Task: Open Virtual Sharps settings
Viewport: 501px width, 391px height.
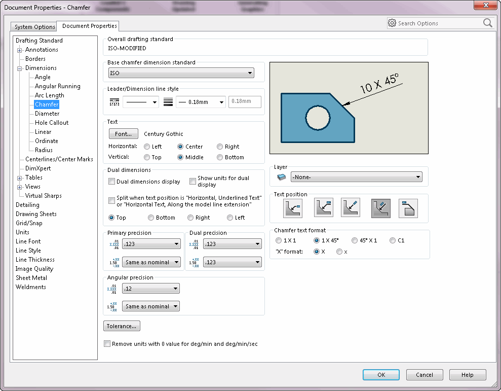Action: point(43,196)
